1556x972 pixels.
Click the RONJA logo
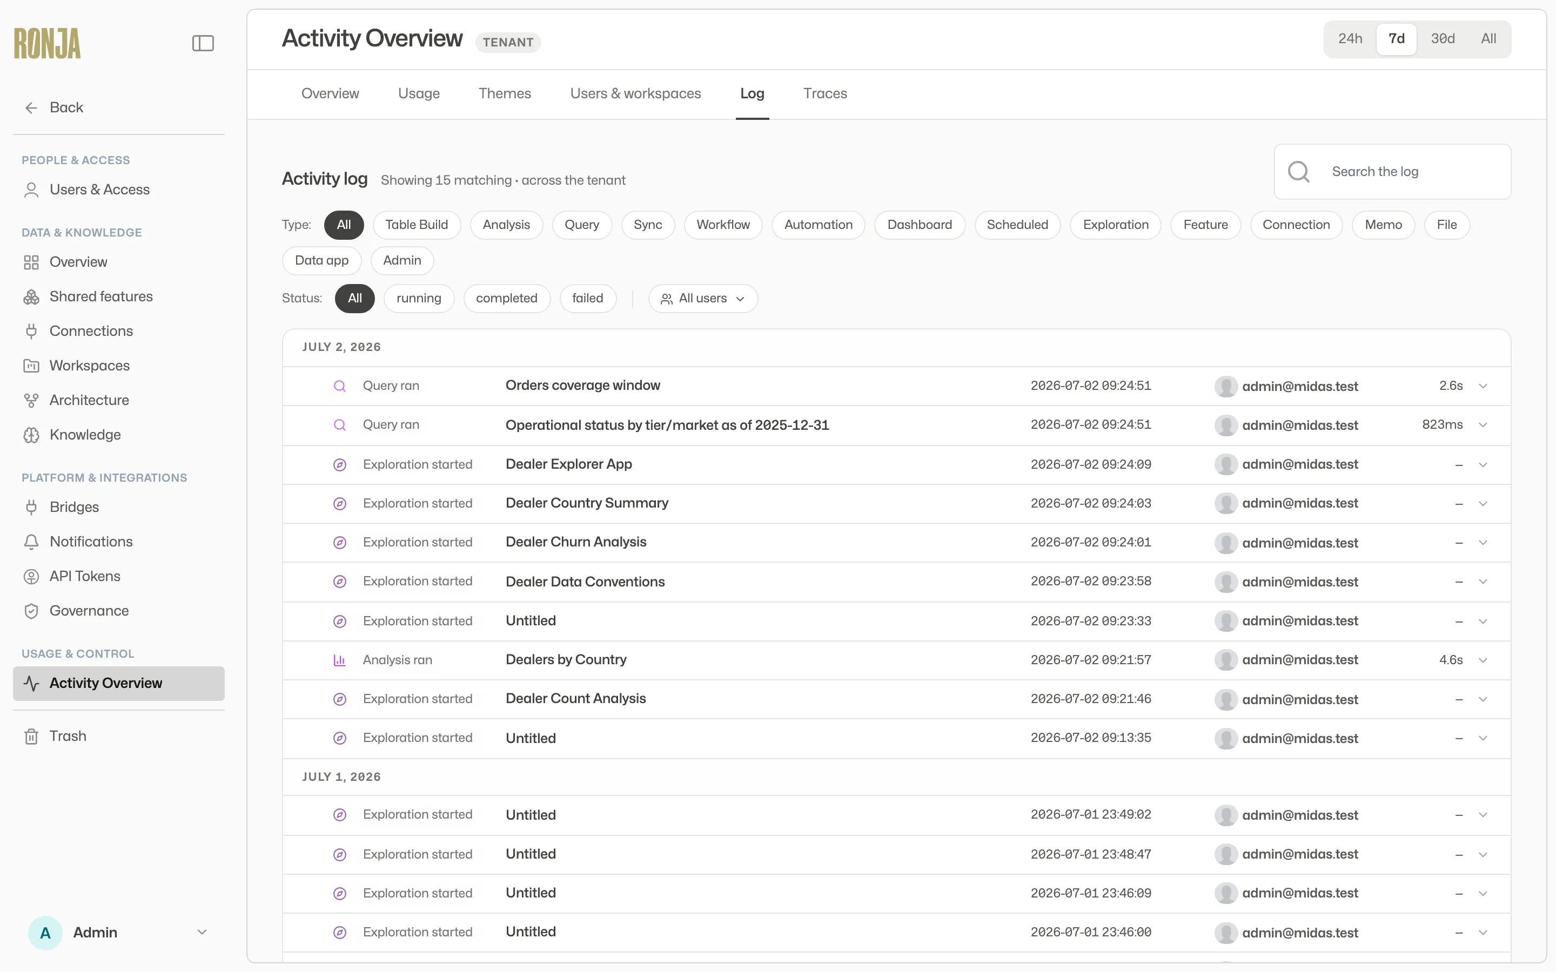pos(47,43)
